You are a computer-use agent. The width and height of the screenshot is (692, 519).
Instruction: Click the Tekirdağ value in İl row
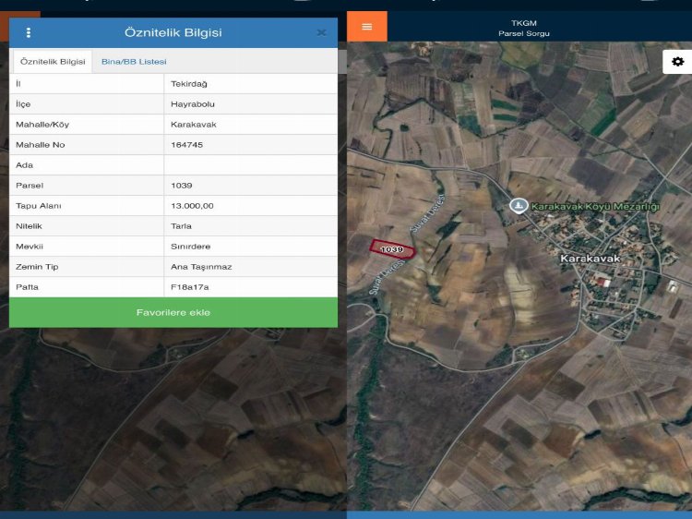tap(189, 84)
